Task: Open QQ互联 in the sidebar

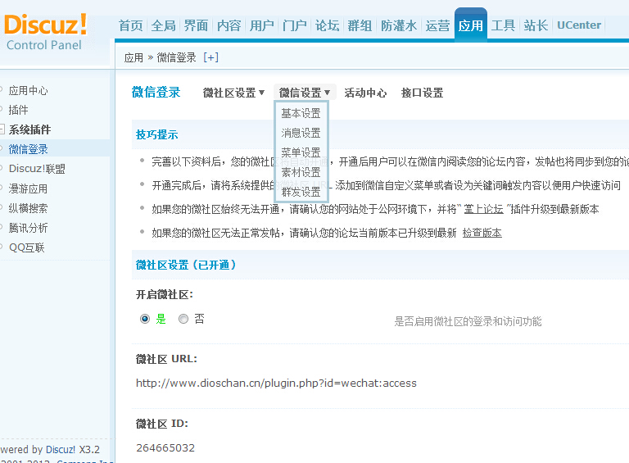Action: coord(26,247)
